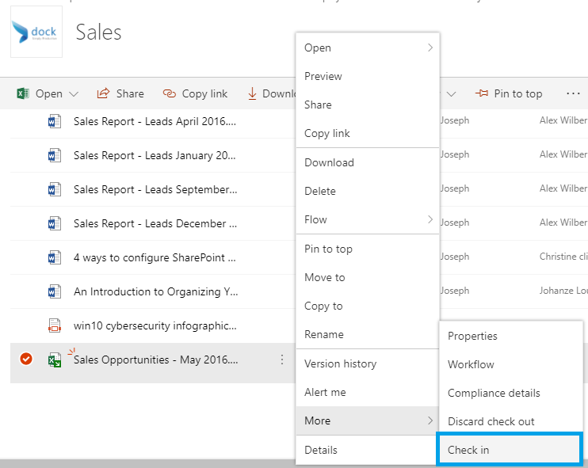The height and width of the screenshot is (468, 588).
Task: Click the Dock logo icon
Action: point(36,32)
